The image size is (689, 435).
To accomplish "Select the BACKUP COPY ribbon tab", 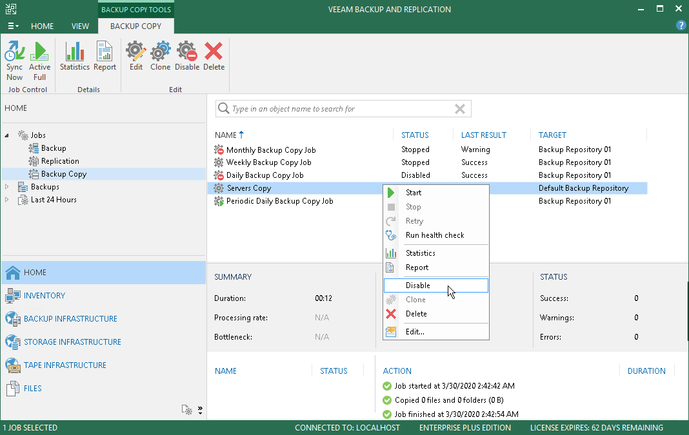I will tap(135, 26).
